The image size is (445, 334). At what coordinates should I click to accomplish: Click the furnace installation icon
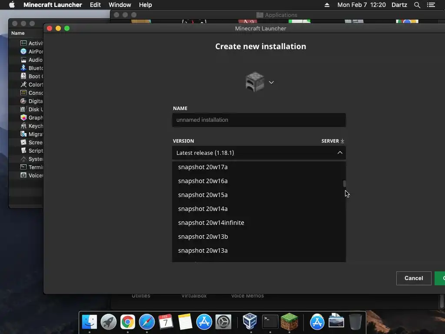point(255,82)
